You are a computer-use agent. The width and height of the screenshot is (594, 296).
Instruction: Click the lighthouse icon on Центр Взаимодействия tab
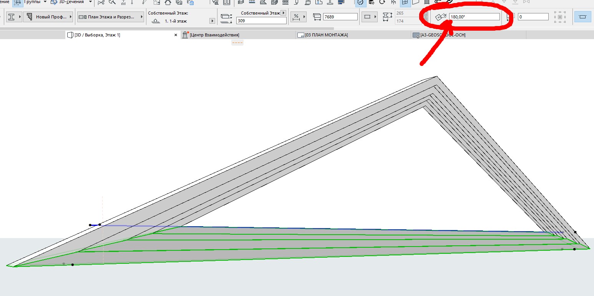186,35
